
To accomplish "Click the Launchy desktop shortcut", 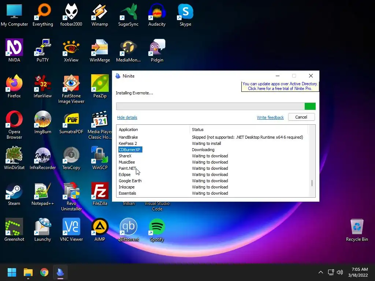I will [x=43, y=230].
